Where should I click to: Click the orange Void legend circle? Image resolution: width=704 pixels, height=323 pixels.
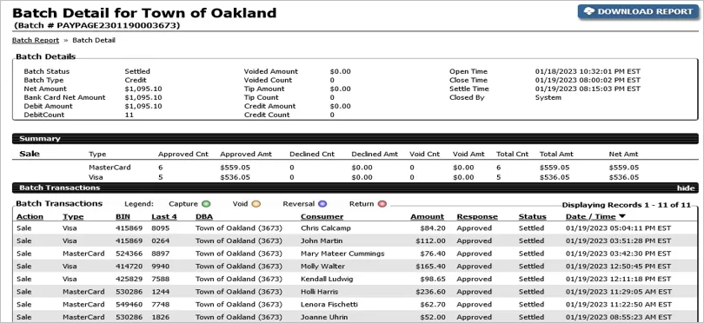point(256,204)
